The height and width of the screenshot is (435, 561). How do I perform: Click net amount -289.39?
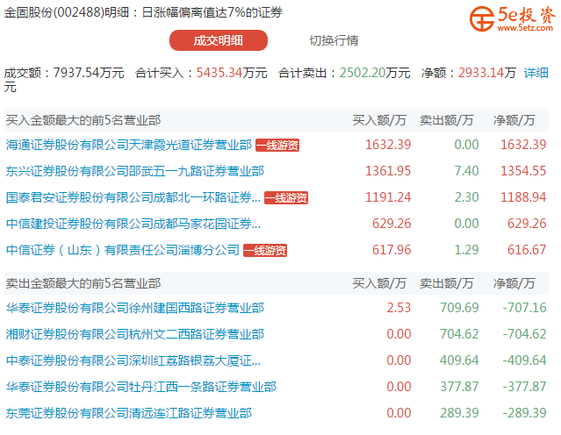[524, 413]
